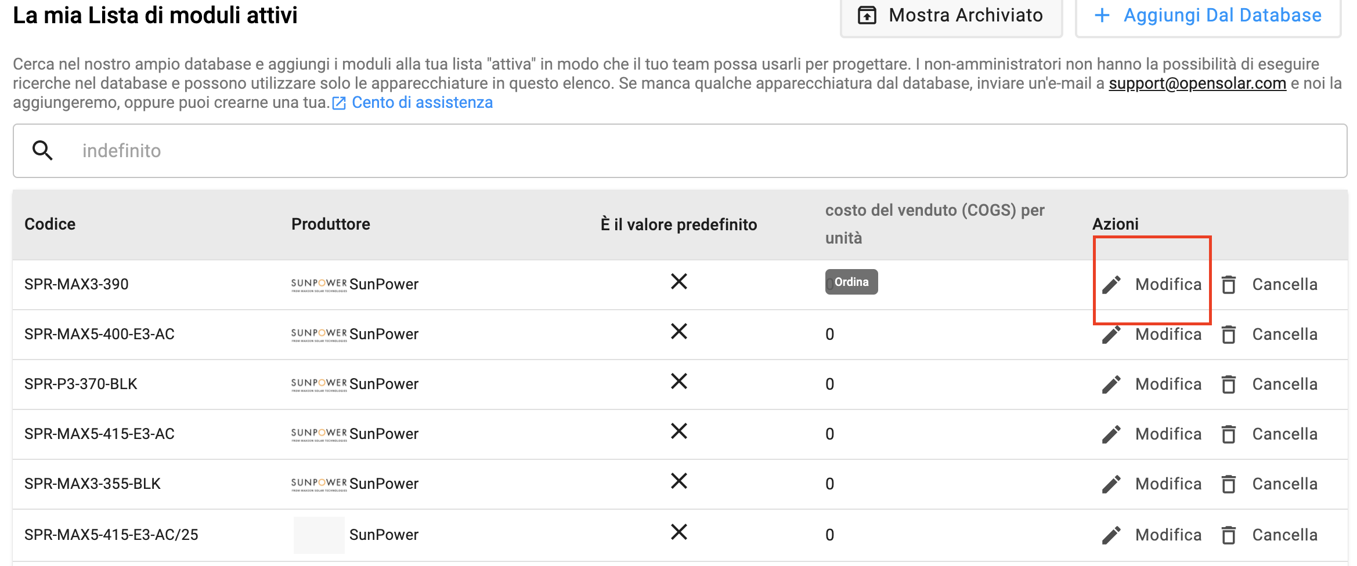Open the Cento di assistenza link
Screen dimensions: 1357x566
click(x=422, y=103)
